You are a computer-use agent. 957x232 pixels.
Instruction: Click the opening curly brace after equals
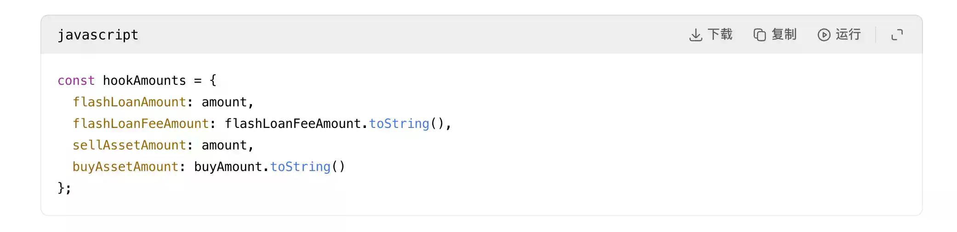[213, 81]
